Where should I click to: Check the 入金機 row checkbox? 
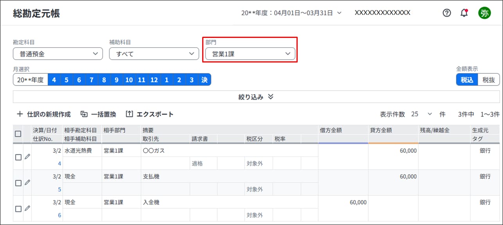pos(18,209)
